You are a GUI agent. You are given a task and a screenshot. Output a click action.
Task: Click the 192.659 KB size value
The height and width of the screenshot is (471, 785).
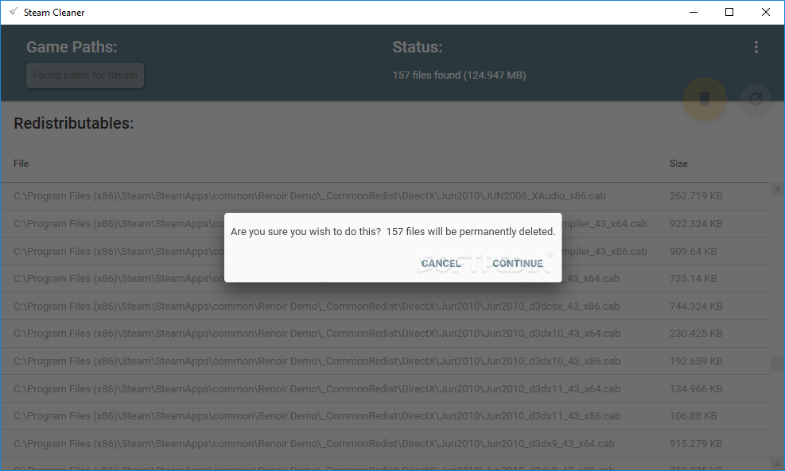point(696,361)
